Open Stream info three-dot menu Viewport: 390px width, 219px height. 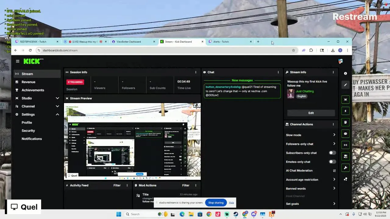pos(333,72)
